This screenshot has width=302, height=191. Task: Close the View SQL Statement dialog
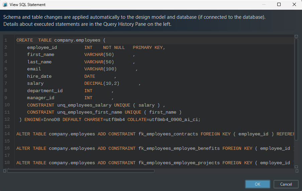pyautogui.click(x=294, y=4)
